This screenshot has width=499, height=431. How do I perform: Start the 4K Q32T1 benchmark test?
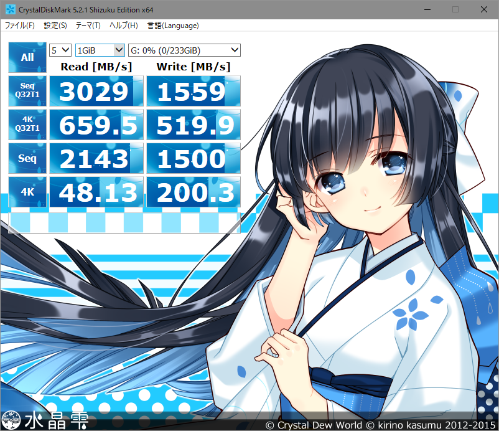click(x=27, y=125)
